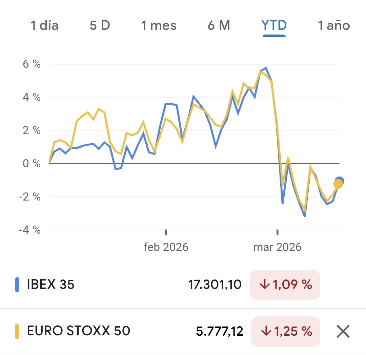Select the 5 D time range
The image size is (366, 355).
(100, 25)
